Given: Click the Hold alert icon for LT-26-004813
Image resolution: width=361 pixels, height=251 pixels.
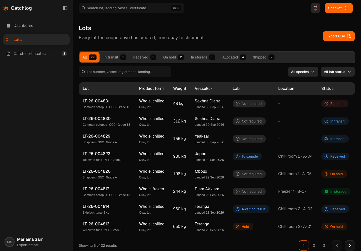Looking at the screenshot, I should click(238, 227).
